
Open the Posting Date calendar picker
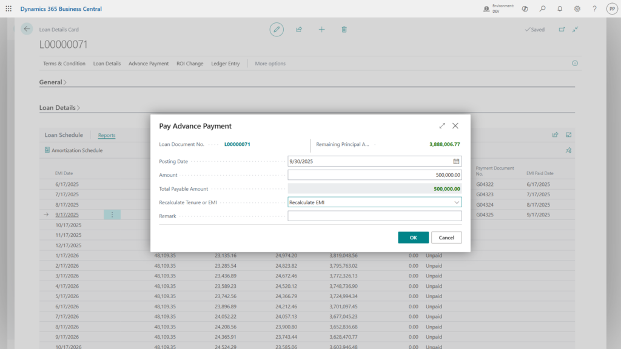pos(456,161)
